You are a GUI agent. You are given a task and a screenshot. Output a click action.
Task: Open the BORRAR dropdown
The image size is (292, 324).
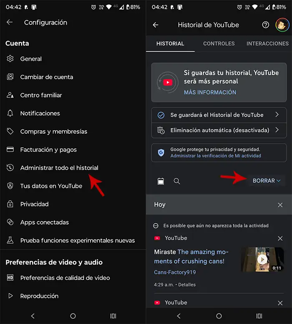tap(267, 181)
